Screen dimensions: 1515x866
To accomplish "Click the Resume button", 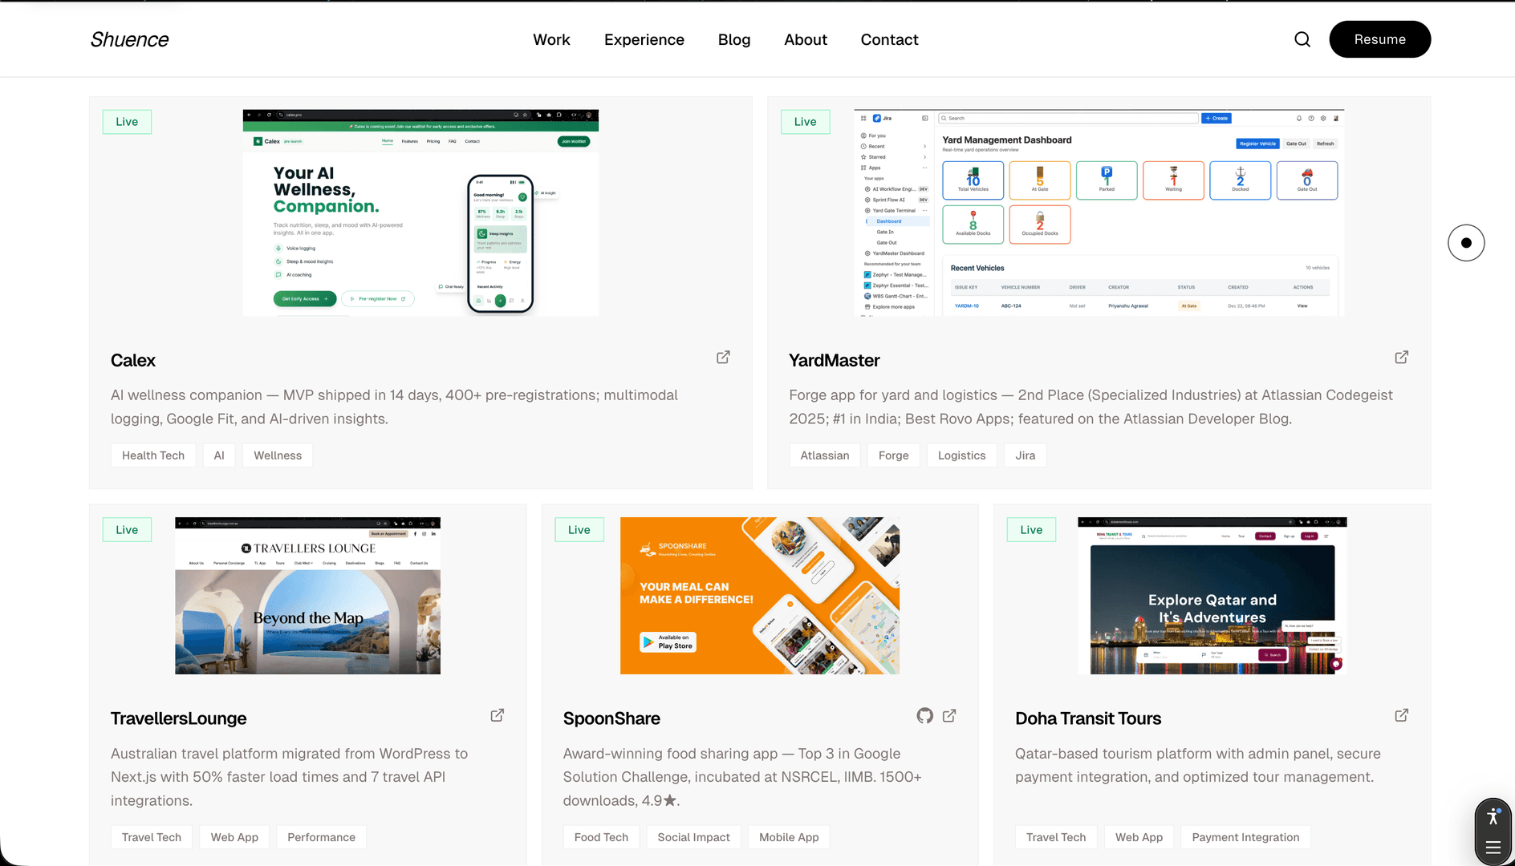I will click(1379, 39).
